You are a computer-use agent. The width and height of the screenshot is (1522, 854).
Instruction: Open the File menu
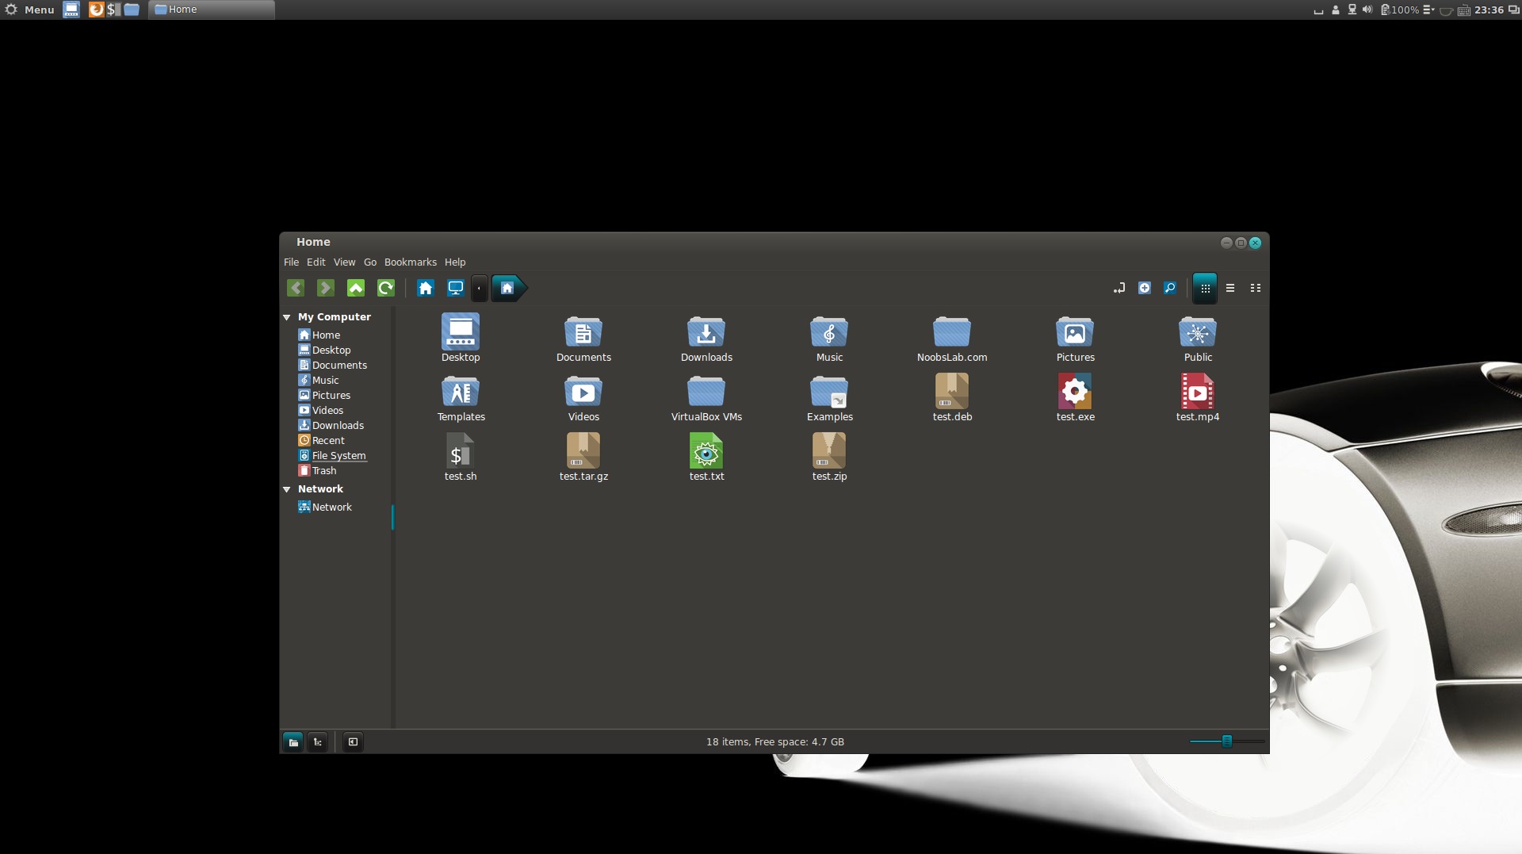tap(291, 262)
